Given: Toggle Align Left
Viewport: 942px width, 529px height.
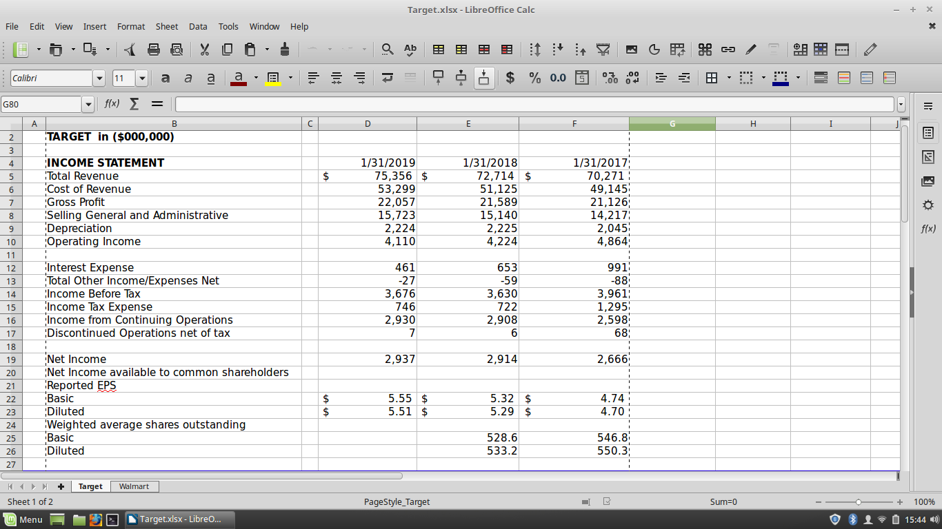Looking at the screenshot, I should [313, 78].
